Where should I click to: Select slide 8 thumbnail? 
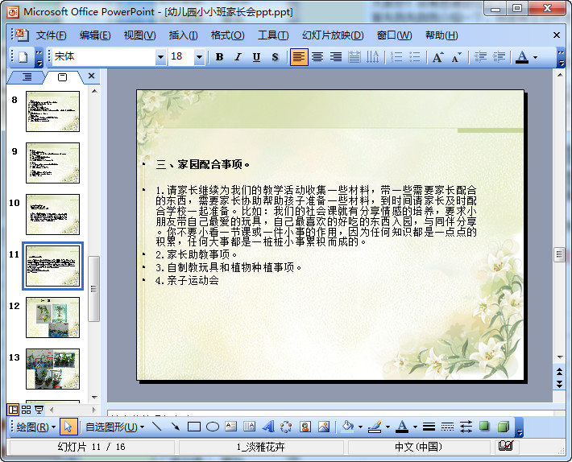[x=52, y=111]
